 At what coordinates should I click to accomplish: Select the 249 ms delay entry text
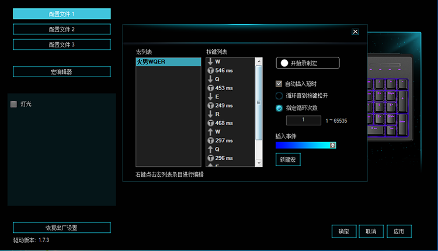tap(224, 105)
